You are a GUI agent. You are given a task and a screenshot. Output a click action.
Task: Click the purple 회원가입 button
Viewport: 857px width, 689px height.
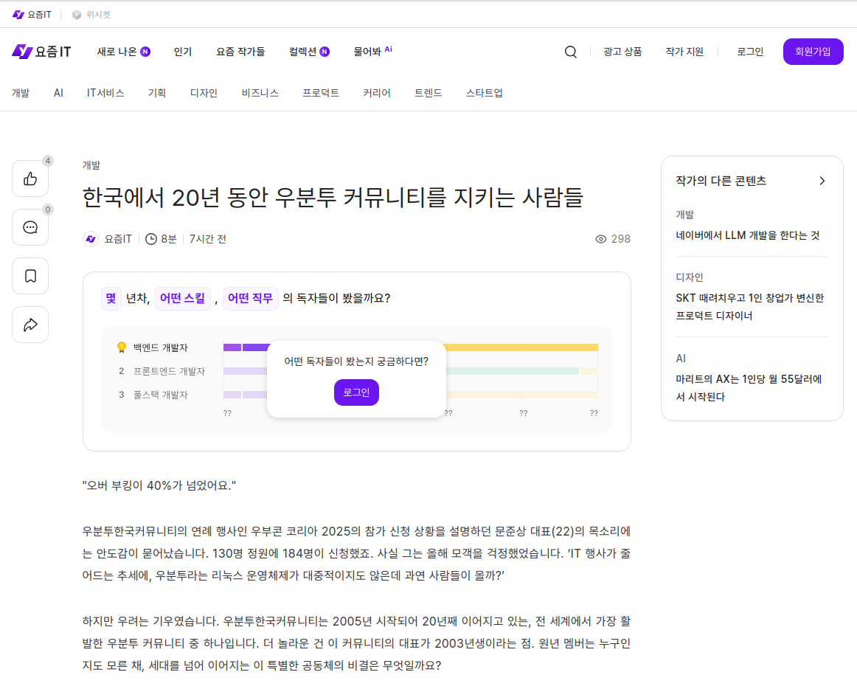(813, 52)
